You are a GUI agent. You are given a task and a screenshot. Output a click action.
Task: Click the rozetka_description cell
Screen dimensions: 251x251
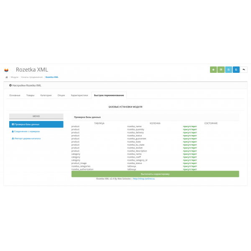(137, 151)
